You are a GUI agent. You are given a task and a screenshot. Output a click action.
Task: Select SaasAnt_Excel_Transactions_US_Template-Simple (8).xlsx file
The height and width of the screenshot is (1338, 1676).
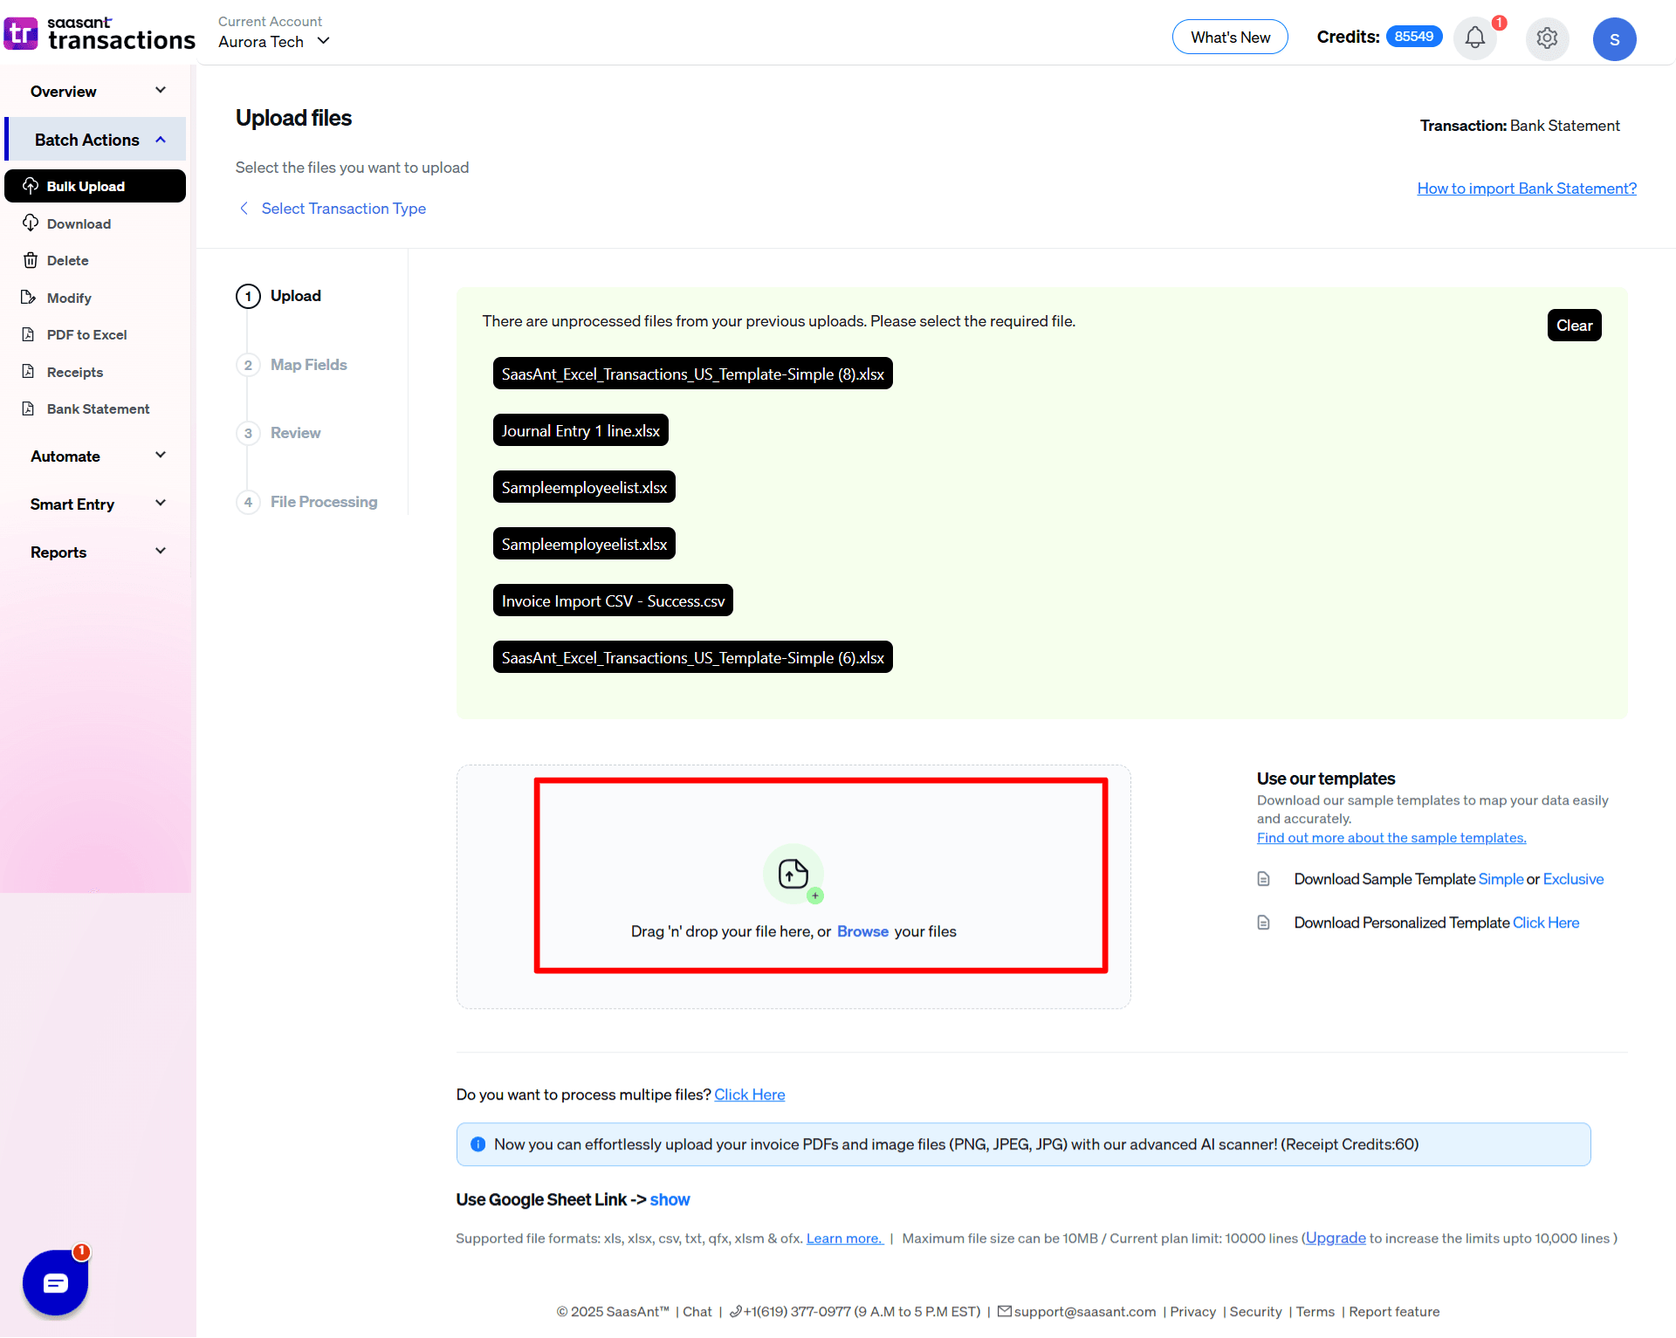click(692, 374)
